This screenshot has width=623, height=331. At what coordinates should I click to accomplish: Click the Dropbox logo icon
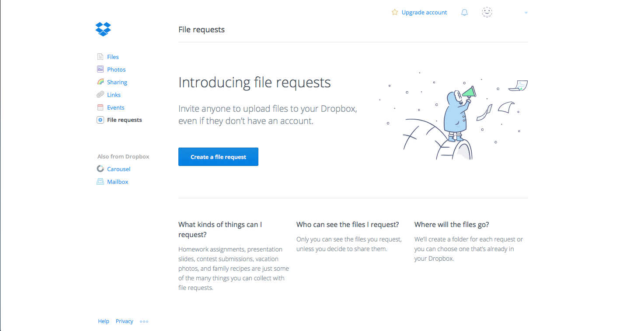(x=103, y=29)
